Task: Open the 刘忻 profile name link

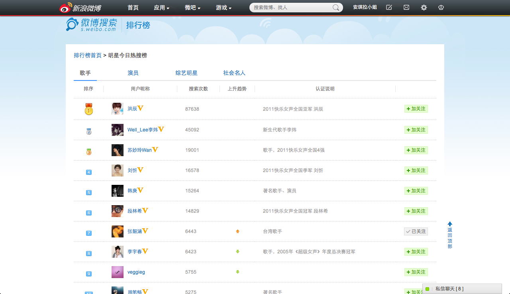Action: coord(132,171)
